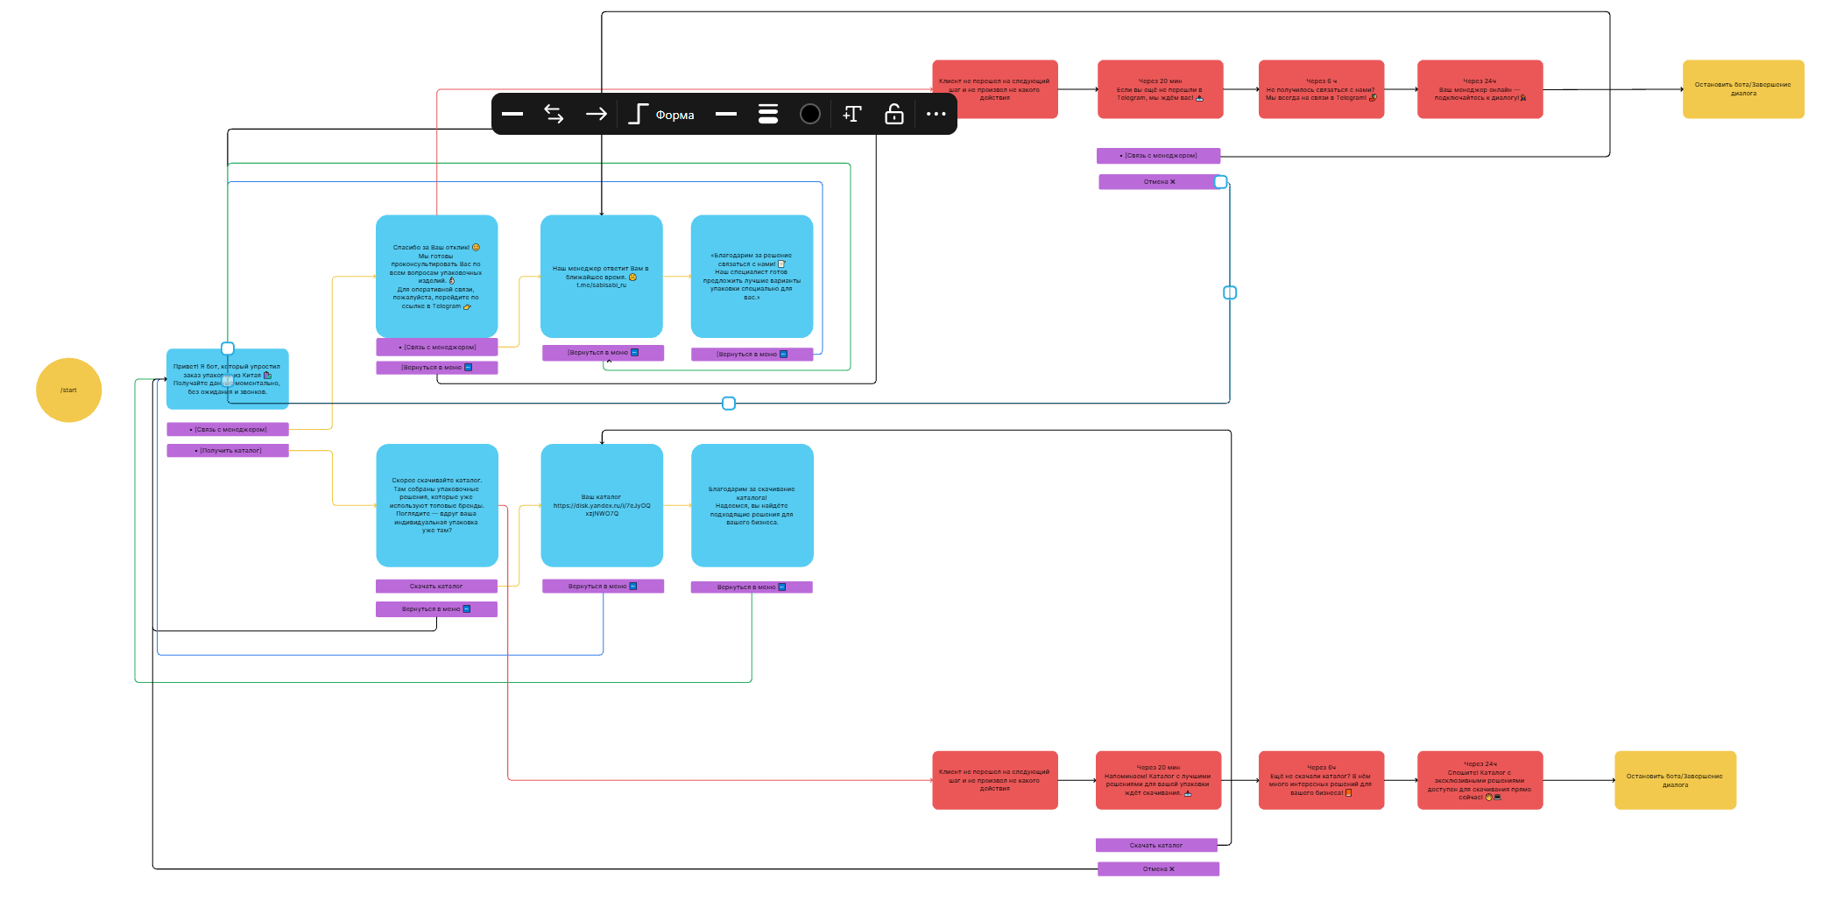Select the Получить каталог purple menu item

tap(228, 451)
